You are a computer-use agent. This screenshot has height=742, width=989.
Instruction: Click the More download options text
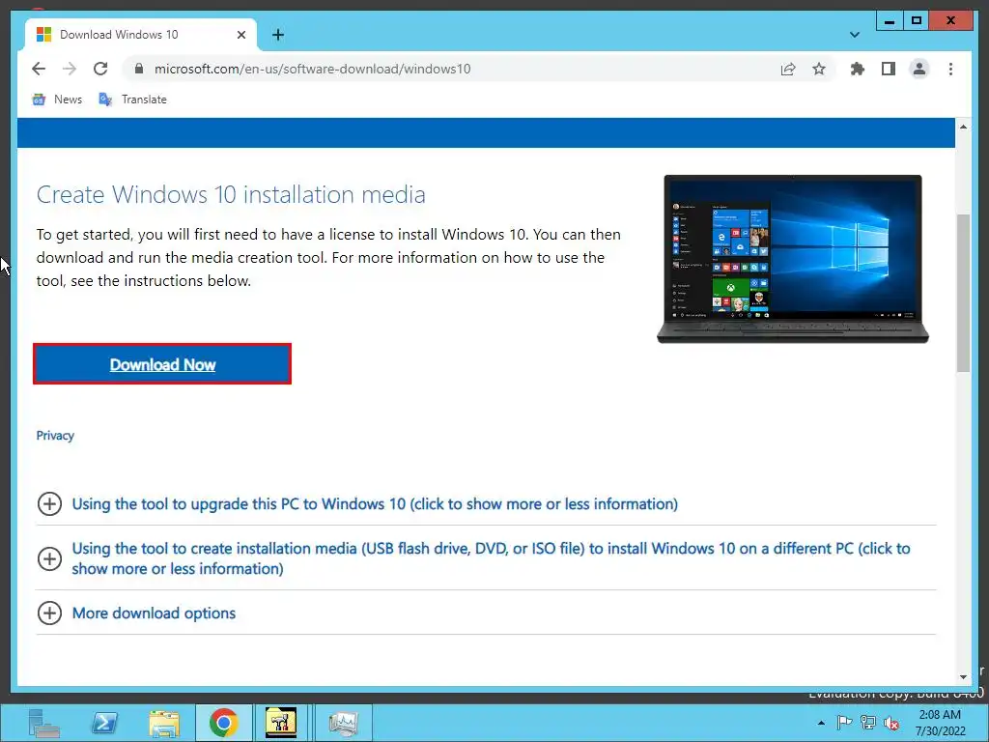(x=154, y=613)
